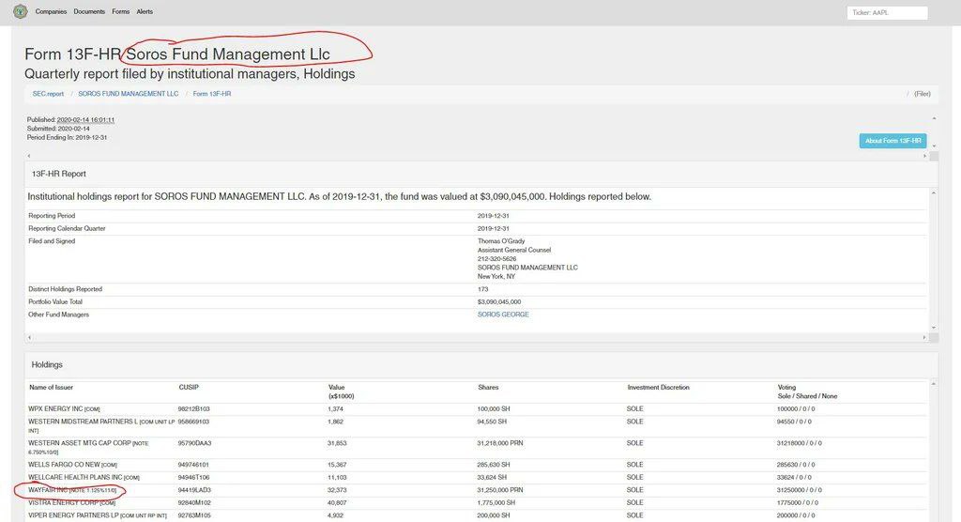Open SOROS FUND MANAGEMENT LLC breadcrumb
Screen dimensions: 961x522
(x=128, y=94)
